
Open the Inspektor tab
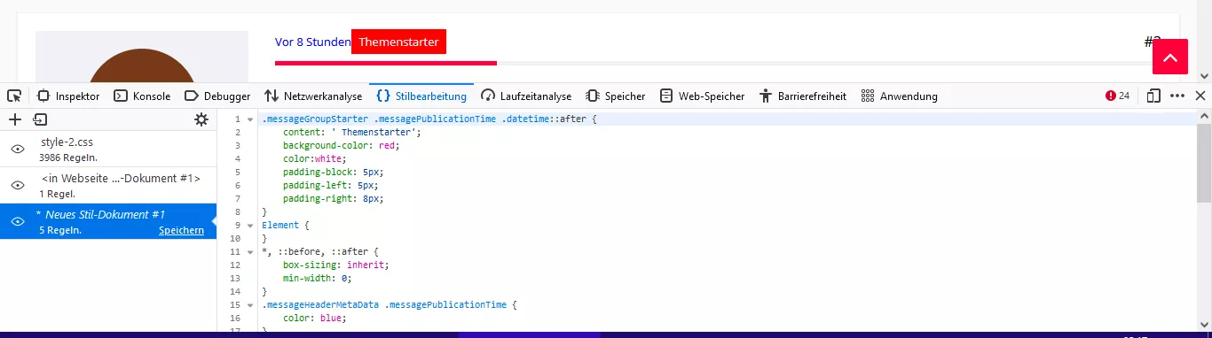(x=68, y=96)
